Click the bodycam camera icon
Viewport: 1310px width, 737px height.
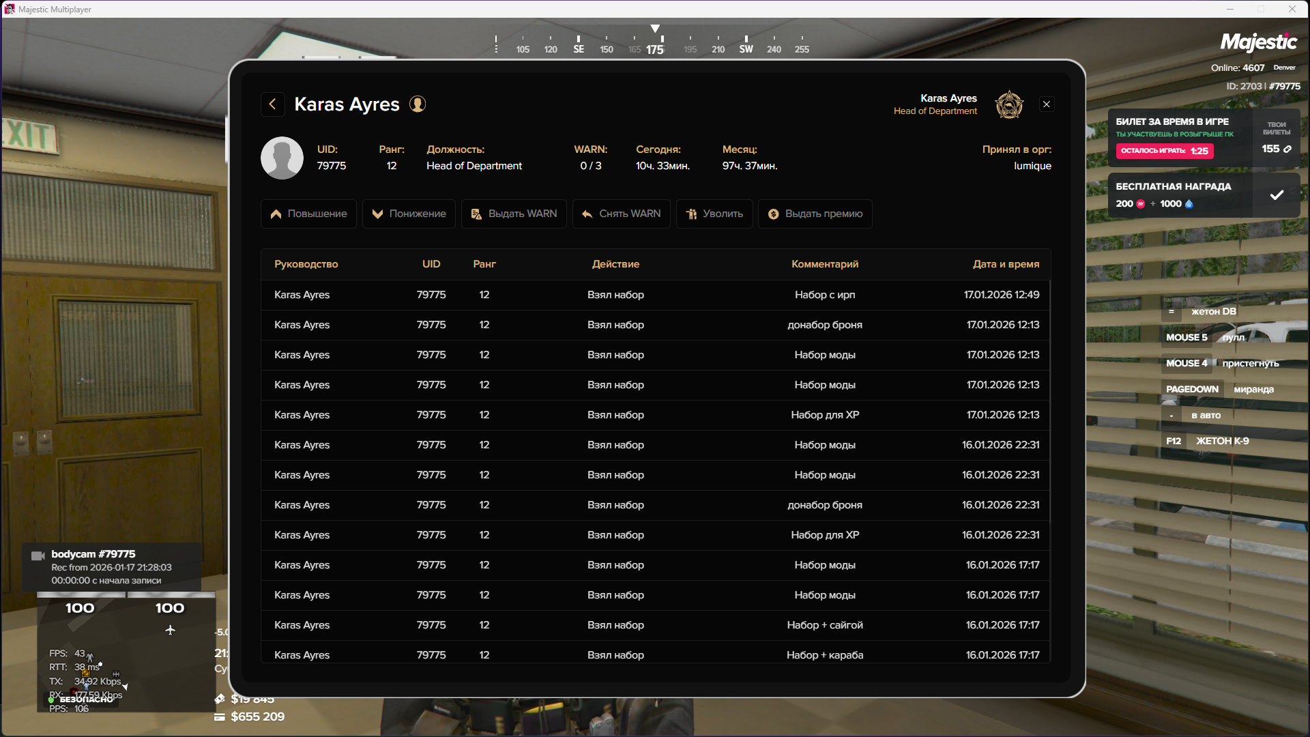click(38, 555)
